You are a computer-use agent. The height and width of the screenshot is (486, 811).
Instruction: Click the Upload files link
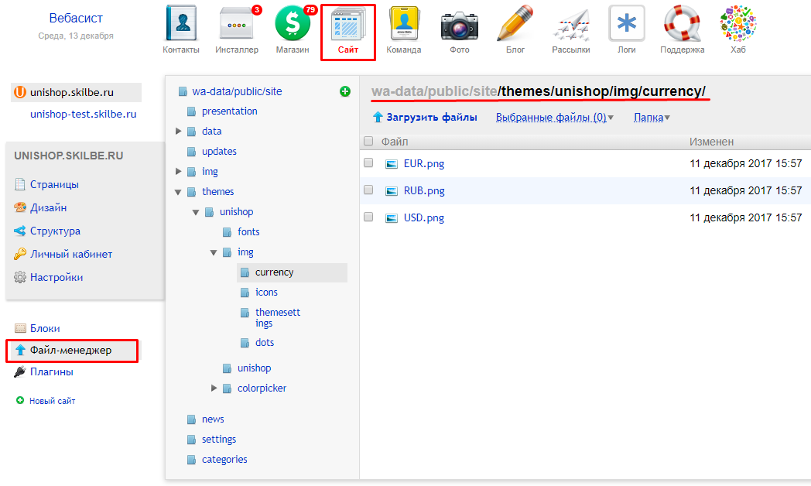pyautogui.click(x=431, y=118)
